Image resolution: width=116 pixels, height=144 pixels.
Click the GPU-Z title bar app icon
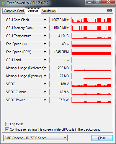click(4, 3)
